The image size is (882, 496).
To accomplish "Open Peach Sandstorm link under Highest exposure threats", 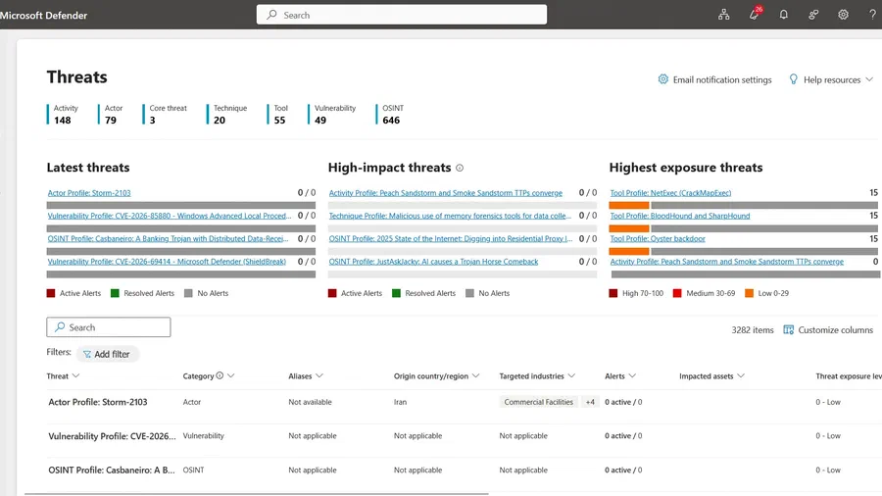I will 727,262.
